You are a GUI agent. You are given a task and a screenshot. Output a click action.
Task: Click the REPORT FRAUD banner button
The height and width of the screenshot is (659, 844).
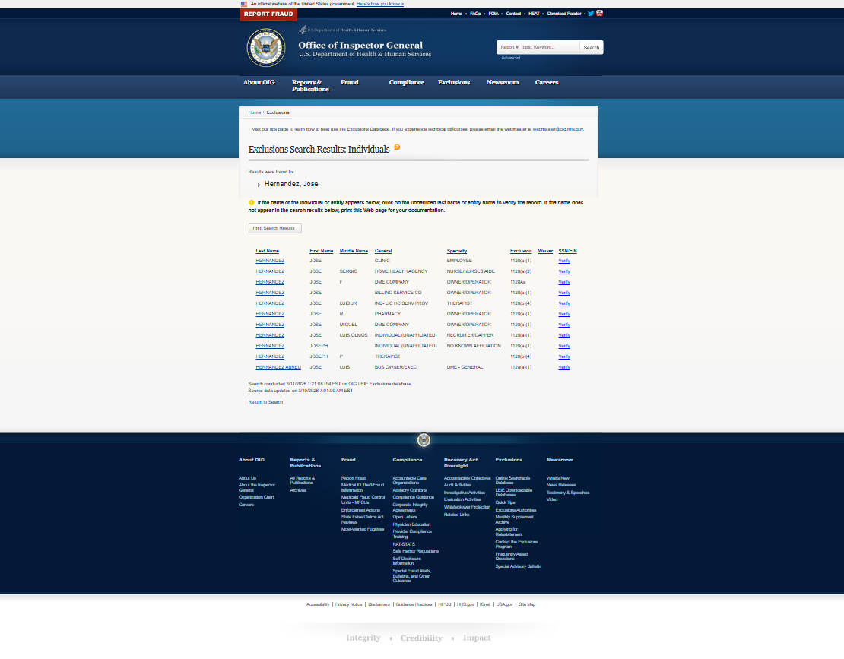click(268, 14)
